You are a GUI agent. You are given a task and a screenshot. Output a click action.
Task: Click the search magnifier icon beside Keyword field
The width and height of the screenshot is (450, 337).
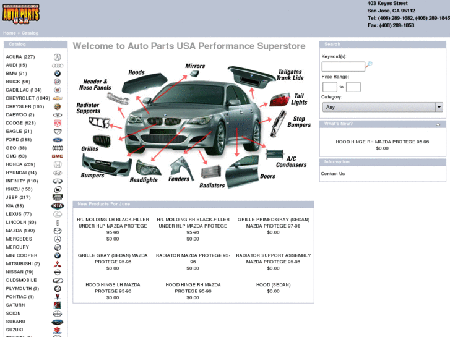[368, 65]
